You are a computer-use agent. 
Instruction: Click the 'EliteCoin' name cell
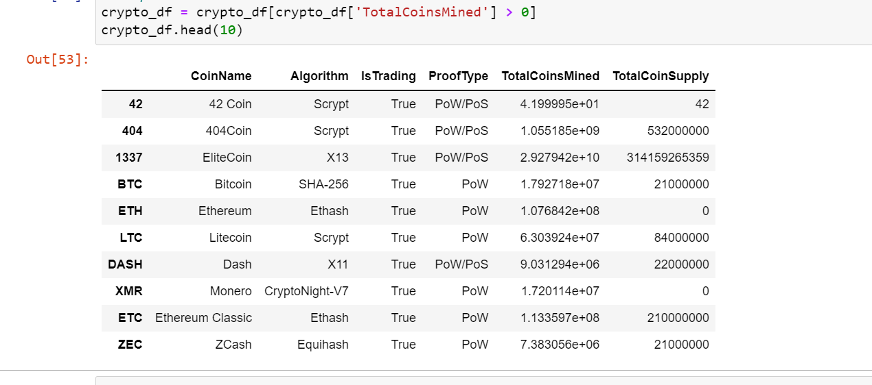tap(227, 158)
